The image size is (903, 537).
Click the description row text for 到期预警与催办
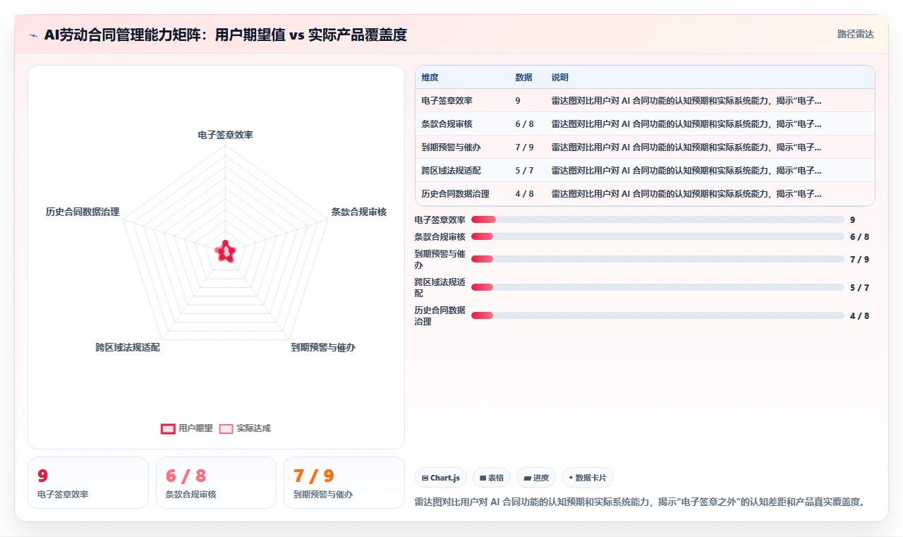[x=686, y=147]
